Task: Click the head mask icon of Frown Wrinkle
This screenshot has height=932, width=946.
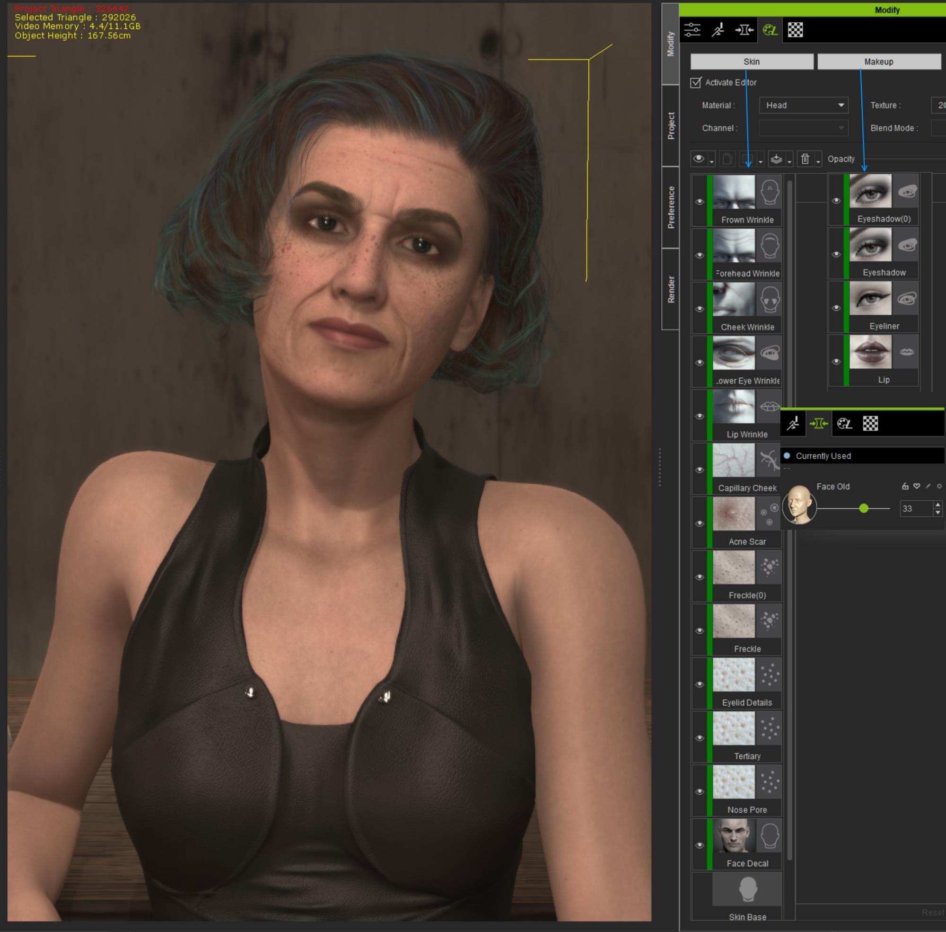Action: [770, 192]
